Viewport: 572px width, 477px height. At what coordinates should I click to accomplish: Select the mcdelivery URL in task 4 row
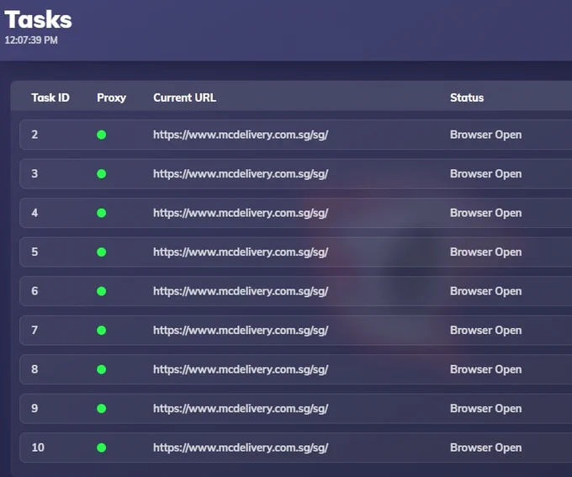[x=241, y=213]
